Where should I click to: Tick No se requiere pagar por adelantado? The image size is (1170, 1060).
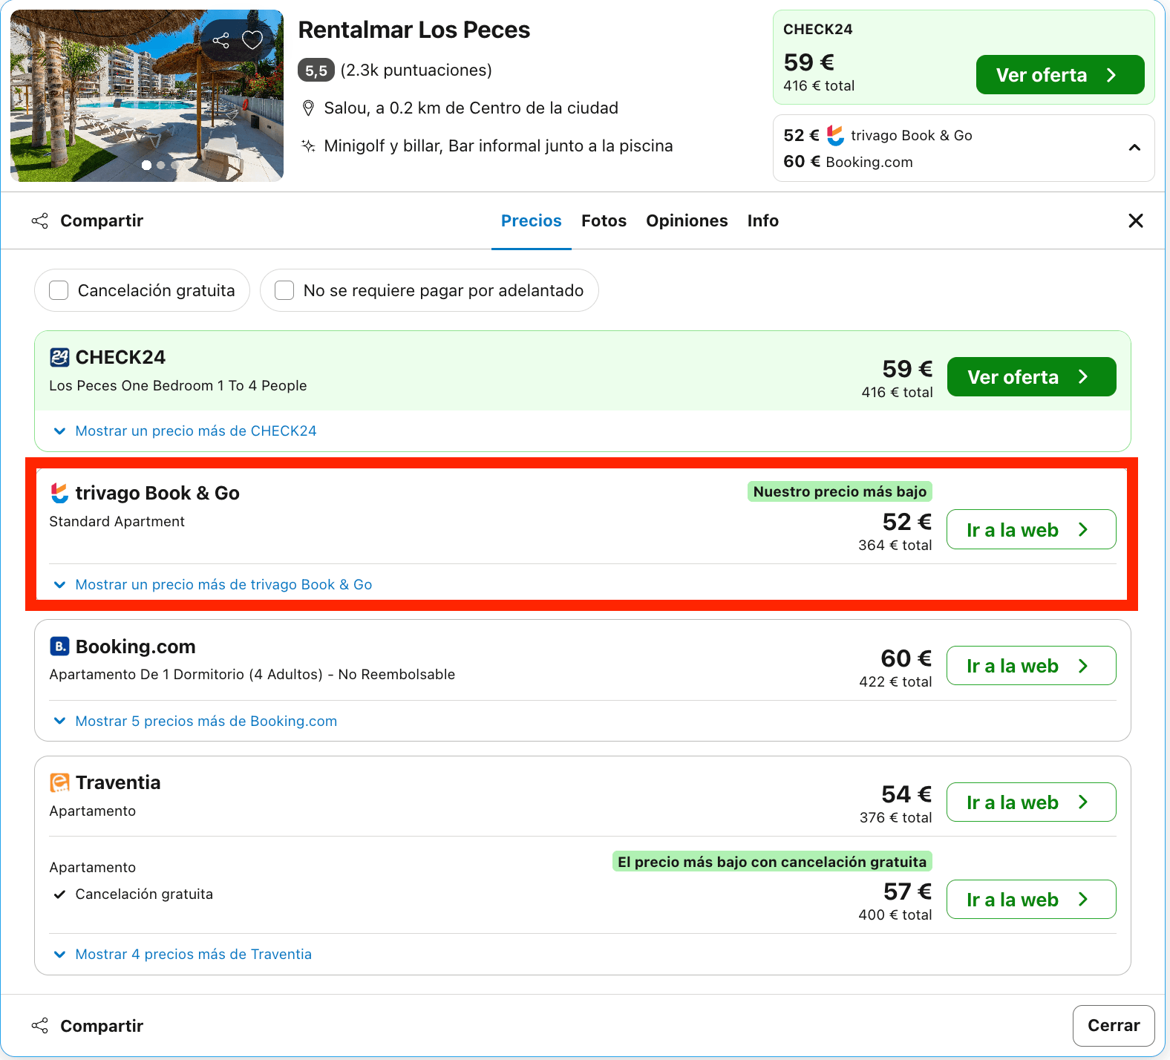click(284, 290)
